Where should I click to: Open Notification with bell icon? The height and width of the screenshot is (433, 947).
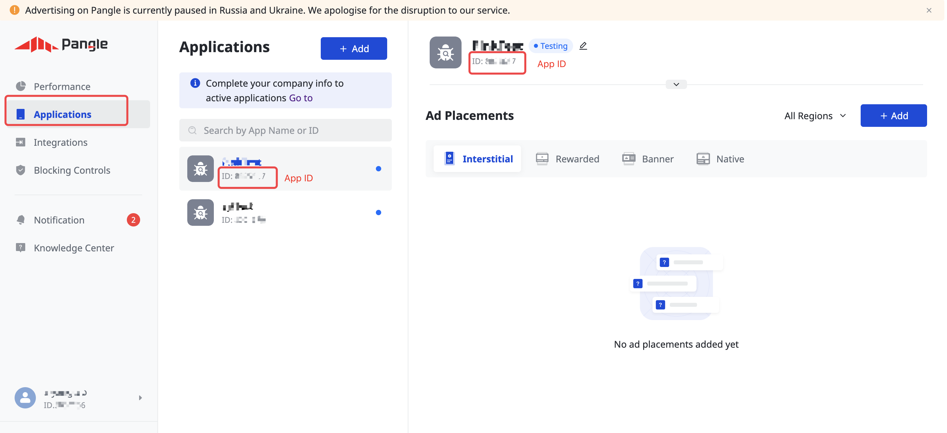point(59,220)
